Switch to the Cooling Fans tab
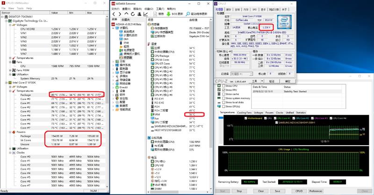The image size is (374, 195). [244, 113]
